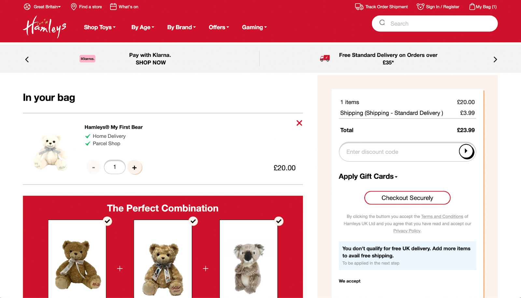Open the Shop Toys menu
Viewport: 521px width, 298px height.
[99, 27]
